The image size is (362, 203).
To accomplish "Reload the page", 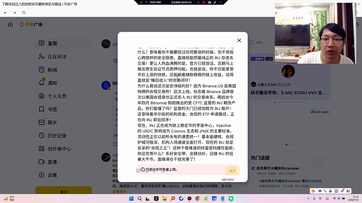I will pos(24,13).
